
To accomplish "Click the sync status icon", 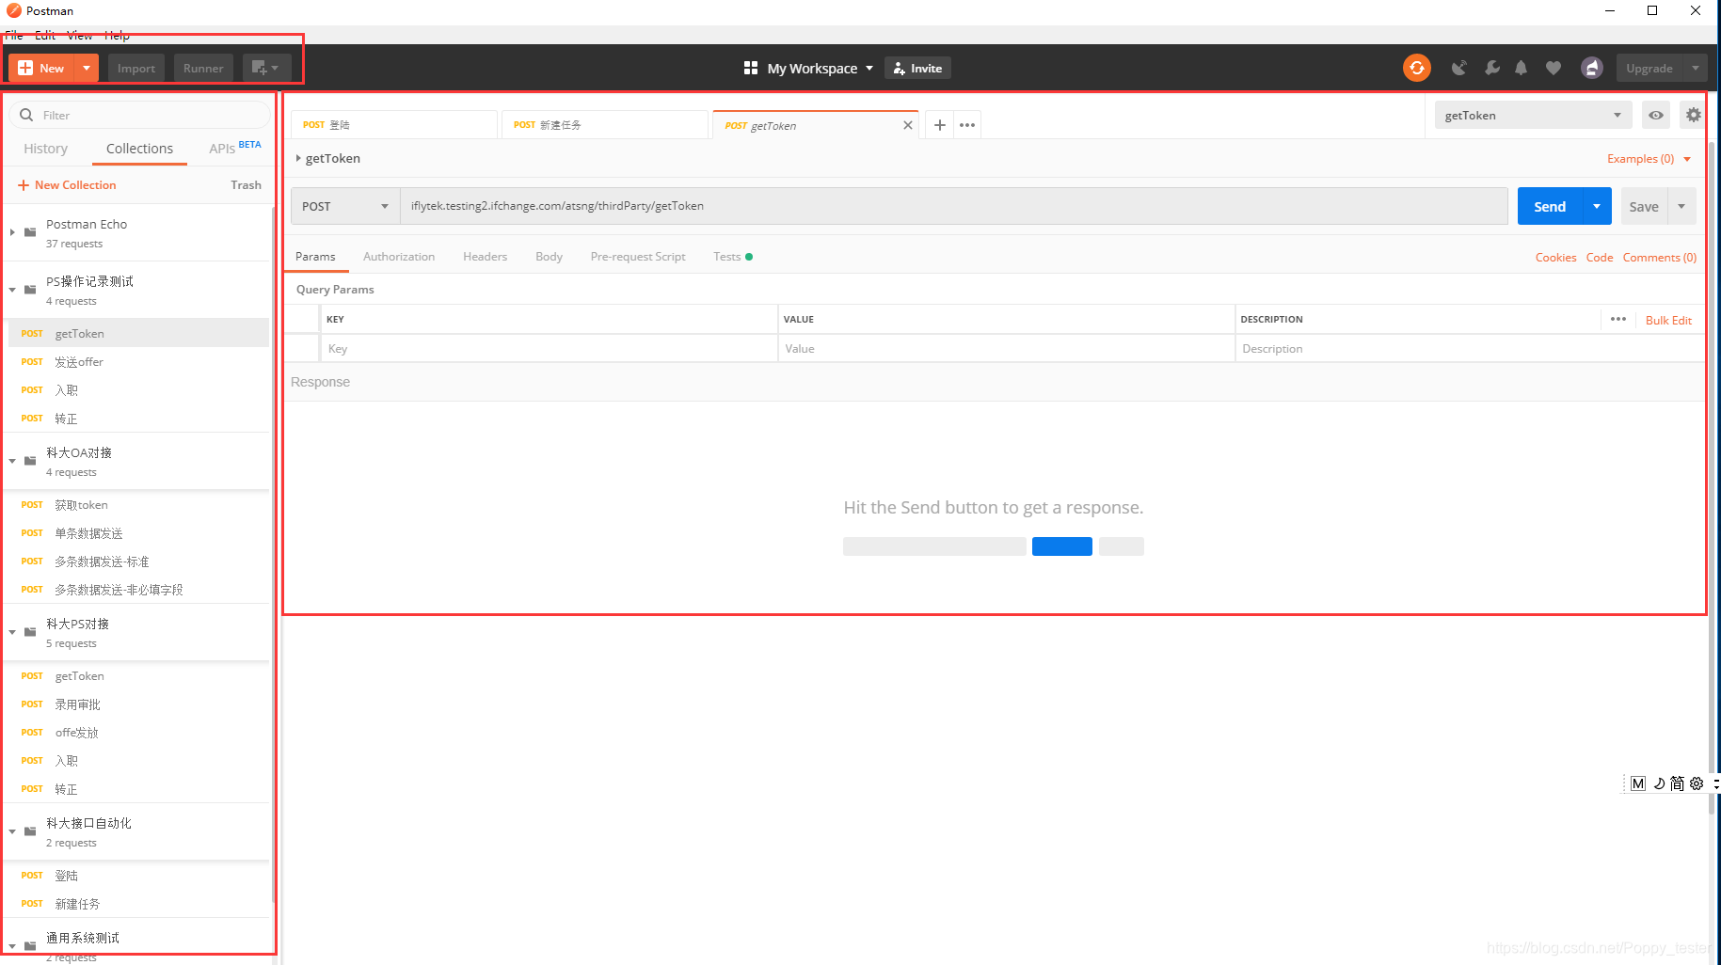I will (1416, 68).
